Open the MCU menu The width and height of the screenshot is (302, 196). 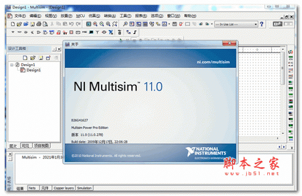(81, 16)
